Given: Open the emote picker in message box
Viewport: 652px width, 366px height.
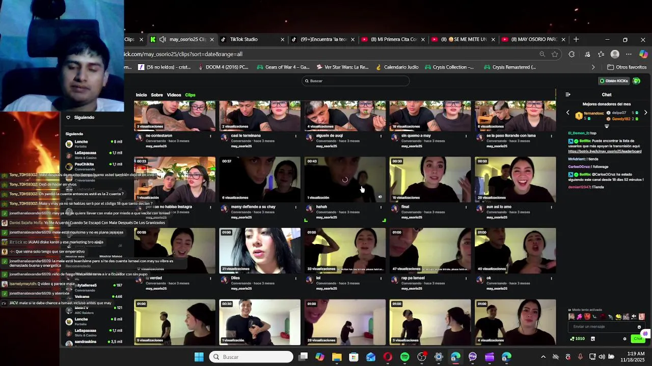Looking at the screenshot, I should 639,327.
